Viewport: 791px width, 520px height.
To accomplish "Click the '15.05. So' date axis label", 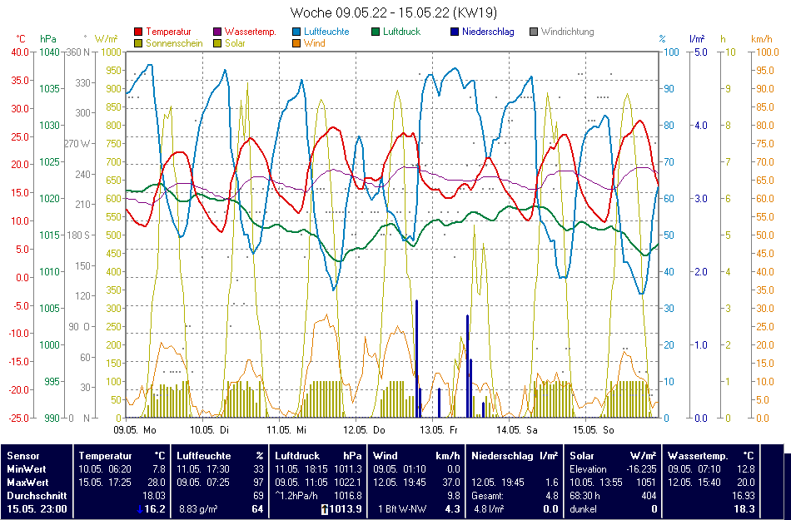I will [593, 430].
